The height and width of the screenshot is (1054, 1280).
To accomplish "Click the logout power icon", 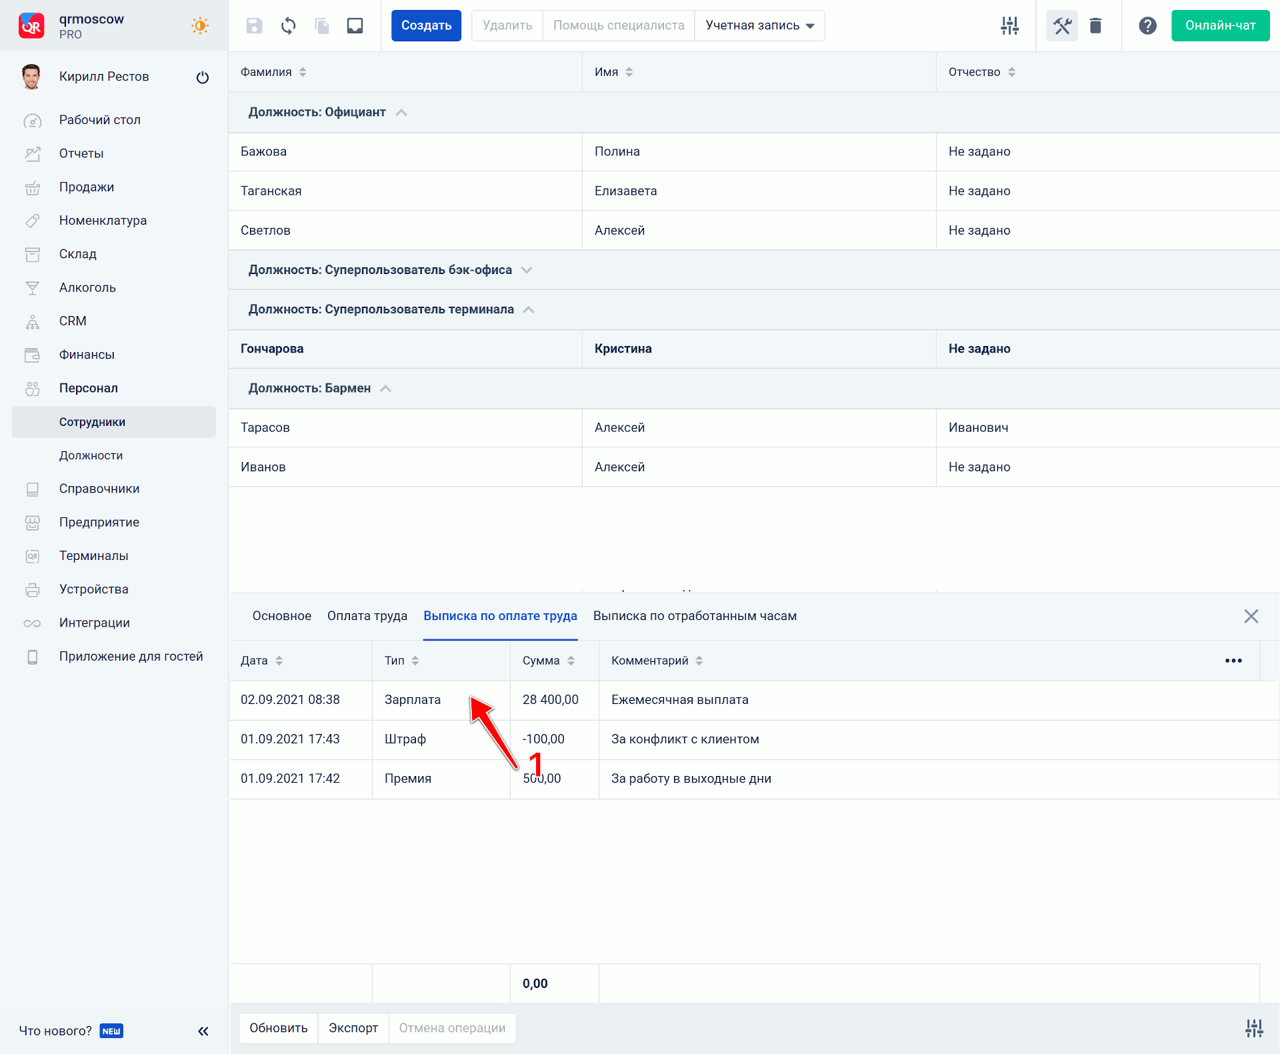I will tap(203, 77).
